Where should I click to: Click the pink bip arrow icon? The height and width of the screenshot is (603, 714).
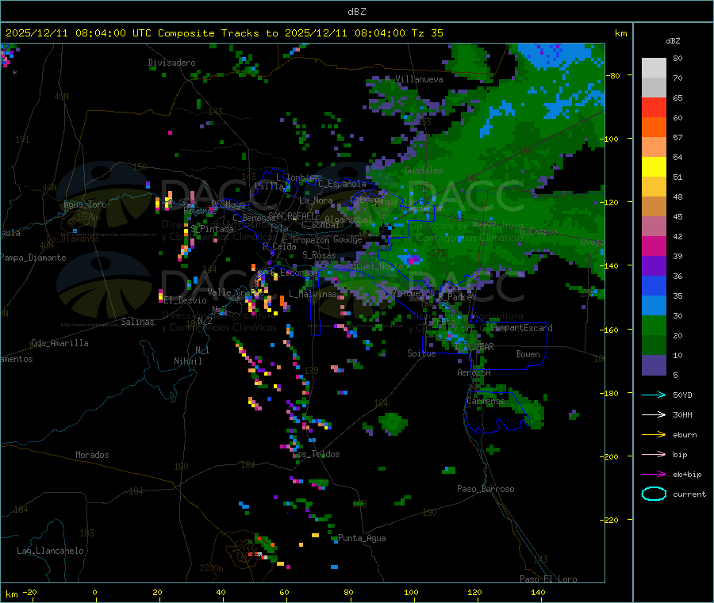coord(654,454)
